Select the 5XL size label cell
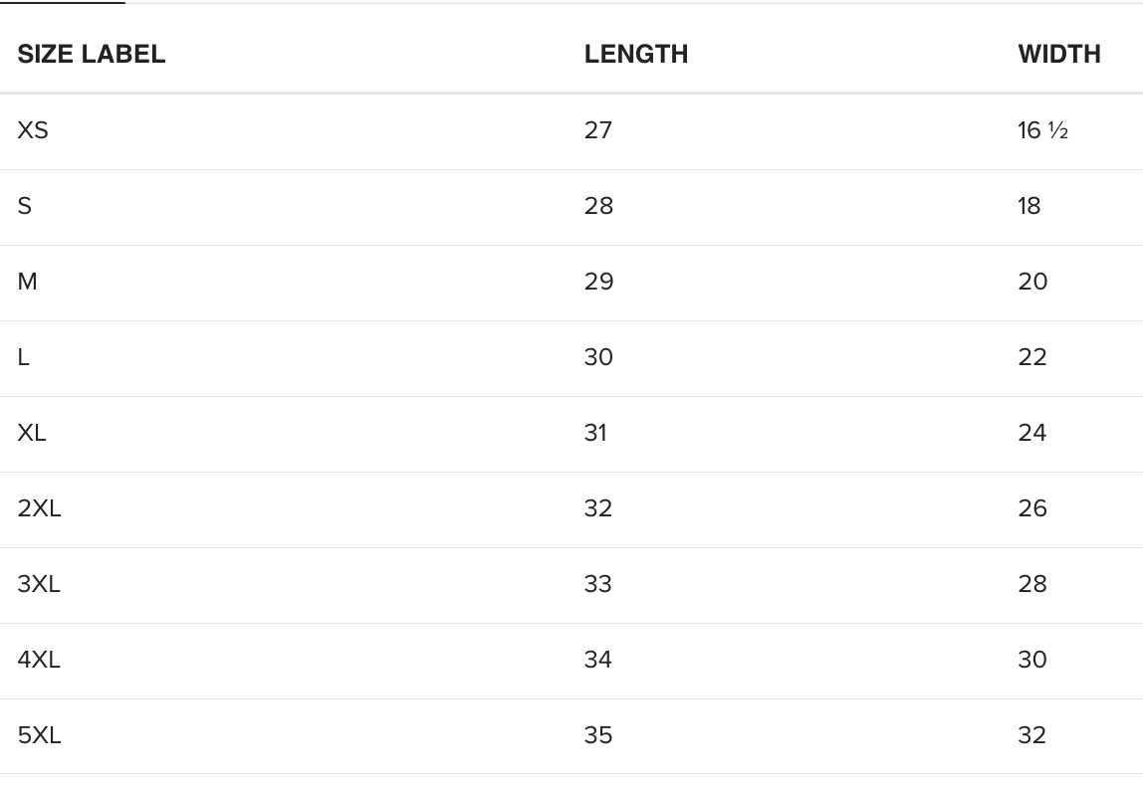The height and width of the screenshot is (788, 1143). point(39,735)
